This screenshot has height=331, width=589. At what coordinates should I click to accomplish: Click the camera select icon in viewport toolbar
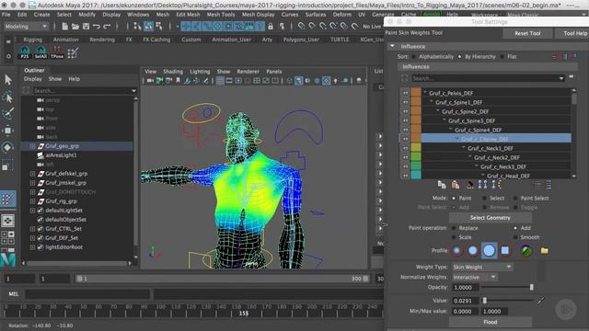coord(150,80)
